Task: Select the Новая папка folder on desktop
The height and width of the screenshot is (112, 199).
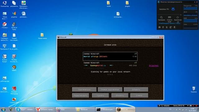Action: click(42, 36)
